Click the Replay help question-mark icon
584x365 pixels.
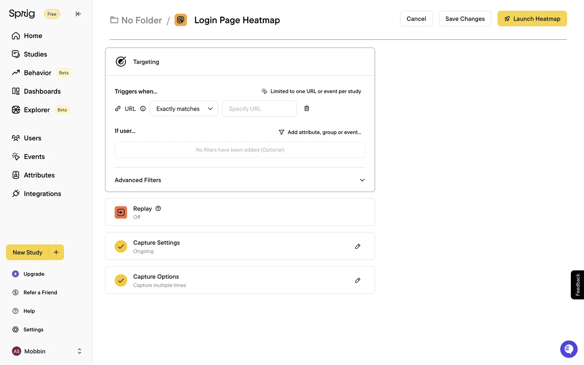point(158,209)
